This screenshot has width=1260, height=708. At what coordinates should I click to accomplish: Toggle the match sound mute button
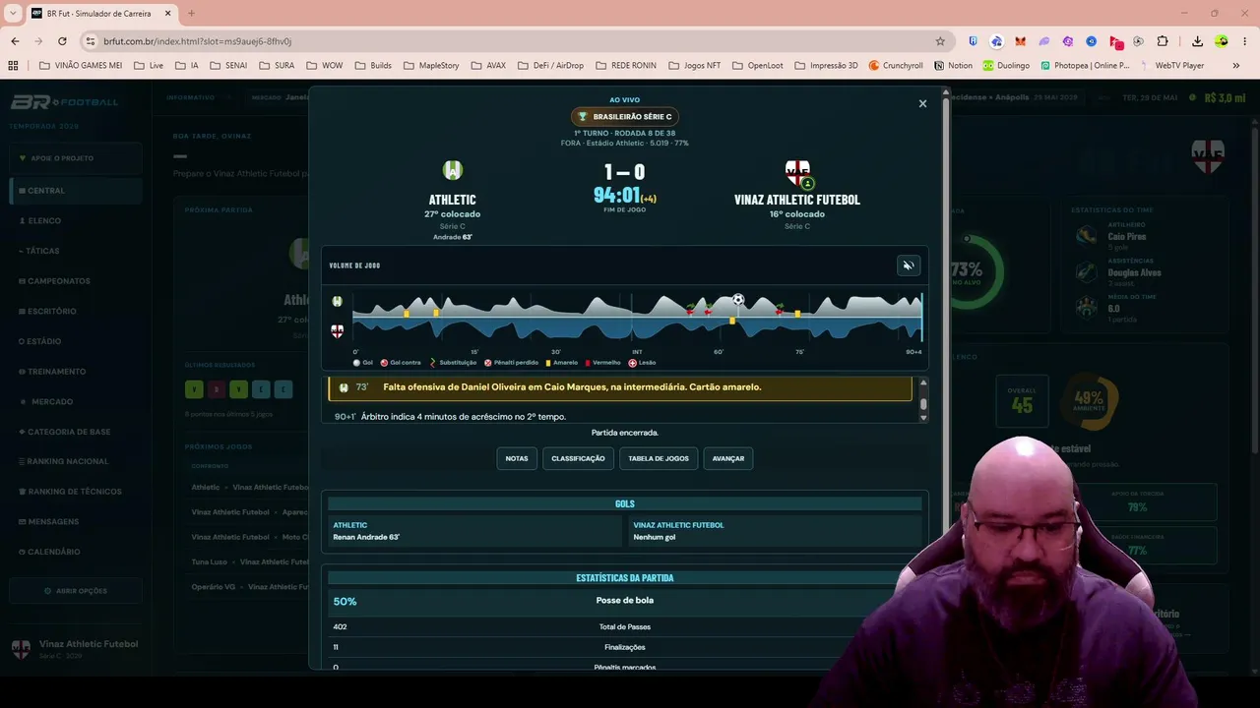[909, 265]
